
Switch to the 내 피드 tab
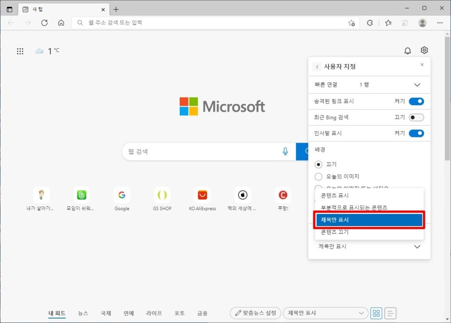click(x=57, y=313)
